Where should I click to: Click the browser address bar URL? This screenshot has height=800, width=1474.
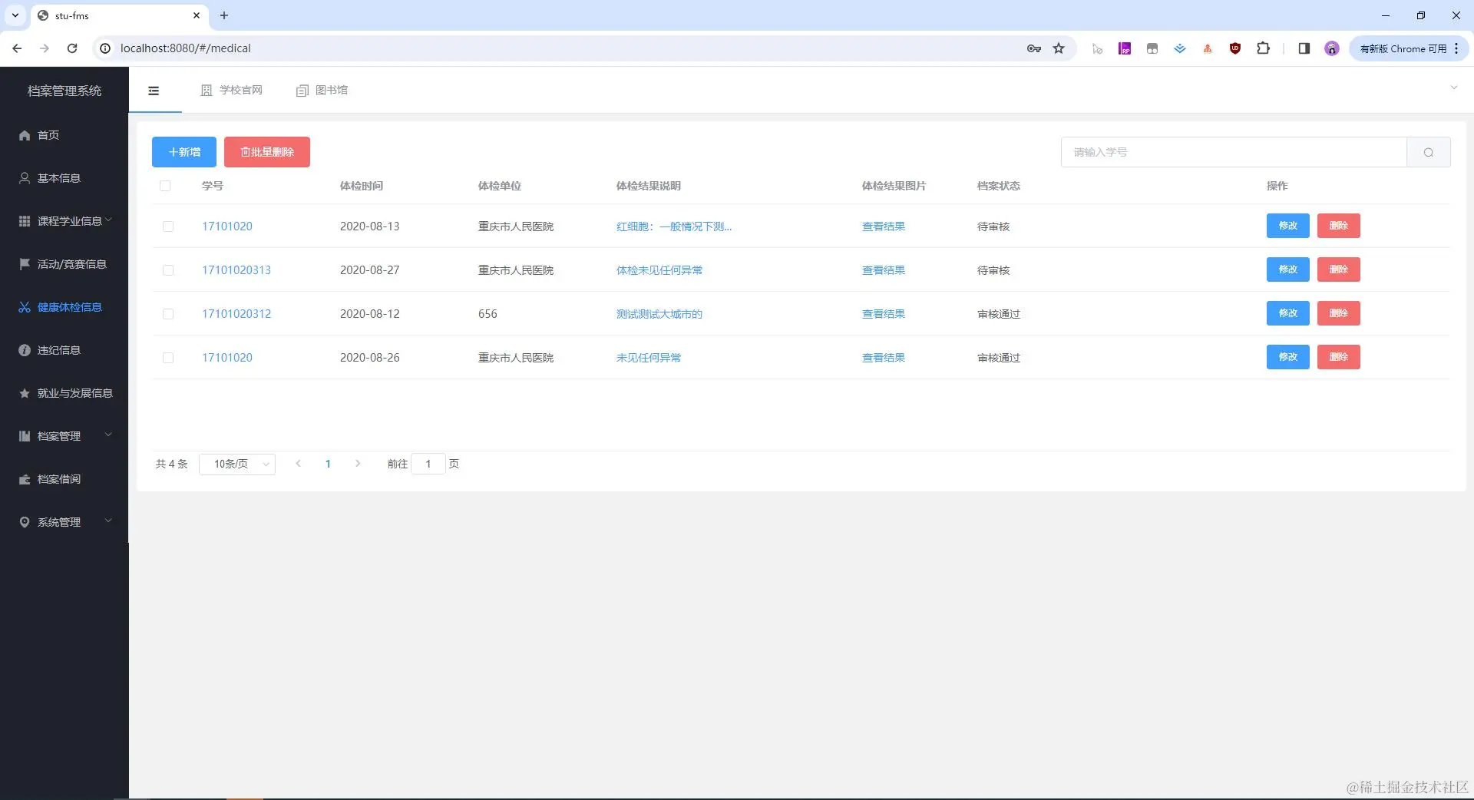coord(186,48)
